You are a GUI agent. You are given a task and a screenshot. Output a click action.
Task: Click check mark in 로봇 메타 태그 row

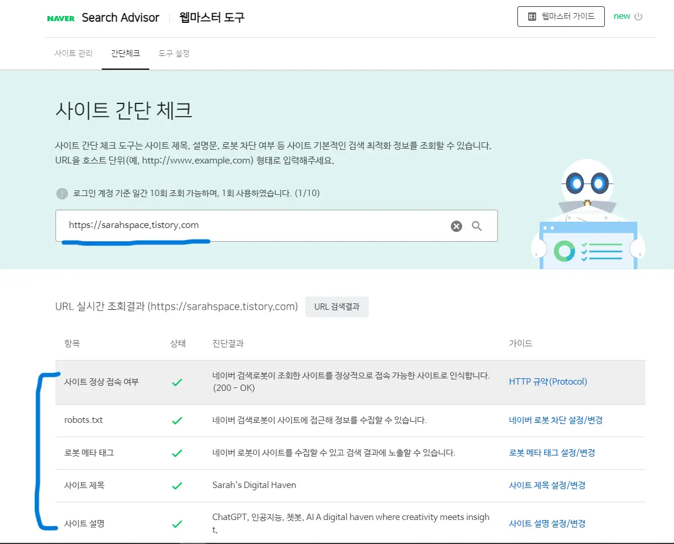pos(177,453)
